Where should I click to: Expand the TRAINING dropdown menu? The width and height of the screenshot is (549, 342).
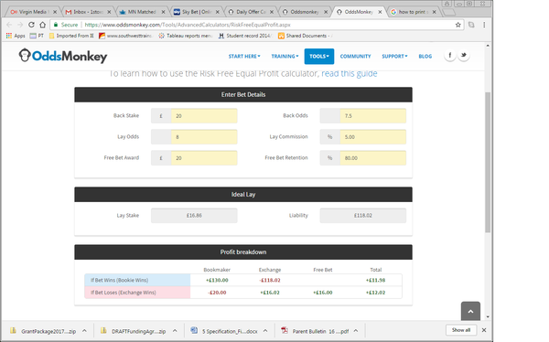point(285,57)
